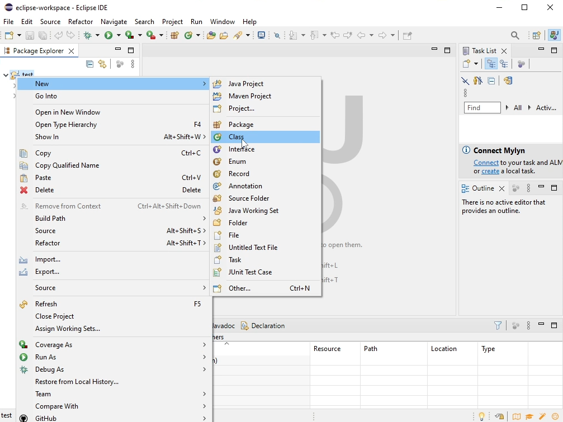Open the dropdown arrow next to the Coverage icon
563x422 pixels.
[x=140, y=35]
